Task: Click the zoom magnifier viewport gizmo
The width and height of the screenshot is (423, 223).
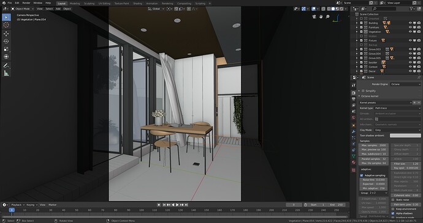Action: tap(327, 16)
